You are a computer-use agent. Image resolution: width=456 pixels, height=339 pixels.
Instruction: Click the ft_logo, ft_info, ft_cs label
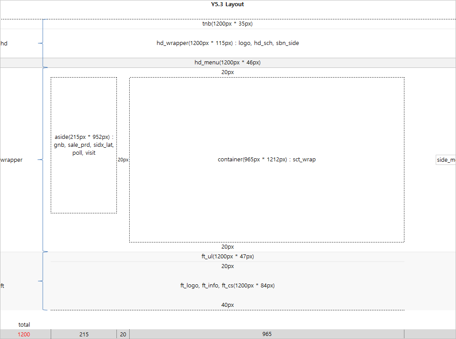coord(227,286)
